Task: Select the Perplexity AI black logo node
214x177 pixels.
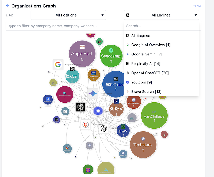Action: [80, 107]
